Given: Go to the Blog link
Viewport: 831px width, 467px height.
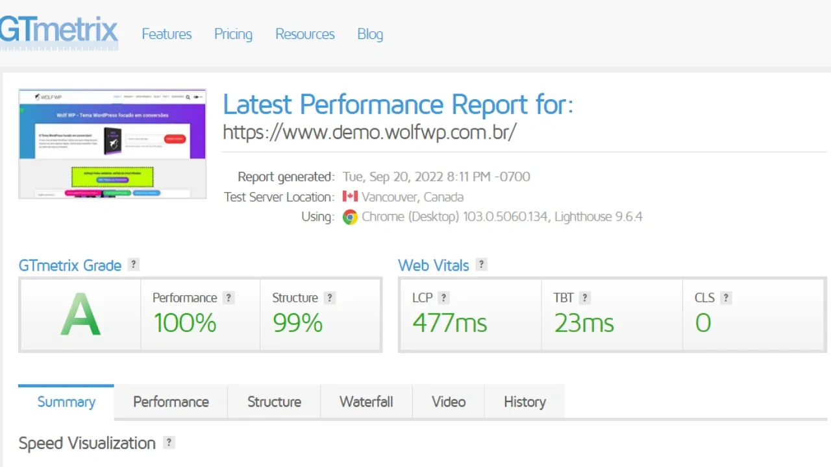Looking at the screenshot, I should [370, 34].
